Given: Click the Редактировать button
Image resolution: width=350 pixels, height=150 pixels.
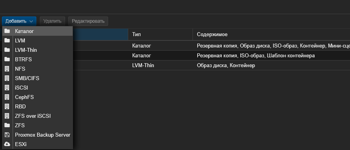Looking at the screenshot, I should pos(88,21).
